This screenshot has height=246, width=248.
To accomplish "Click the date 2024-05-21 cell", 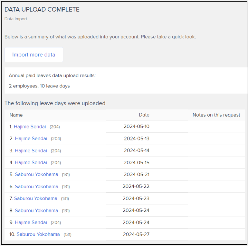I will click(137, 174).
